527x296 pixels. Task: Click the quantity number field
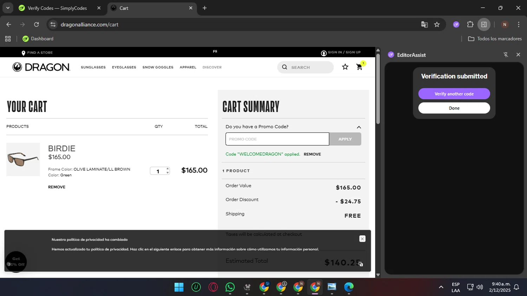tap(158, 171)
